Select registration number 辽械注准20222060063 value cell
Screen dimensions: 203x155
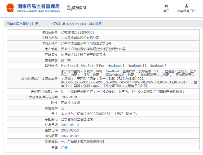129,32
